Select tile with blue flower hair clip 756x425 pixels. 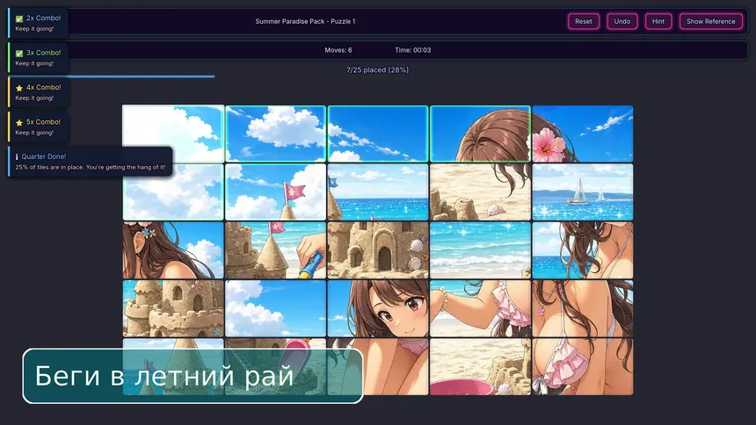(173, 250)
